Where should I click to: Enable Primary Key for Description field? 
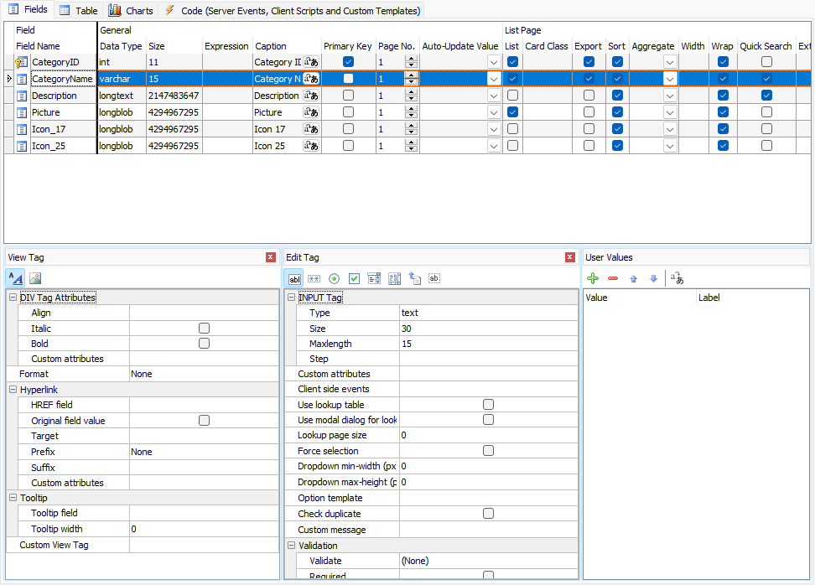point(348,96)
